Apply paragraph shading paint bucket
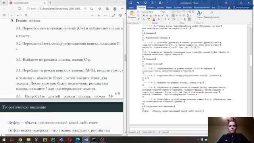Screen dimensions: 254x143 [x=173, y=19]
